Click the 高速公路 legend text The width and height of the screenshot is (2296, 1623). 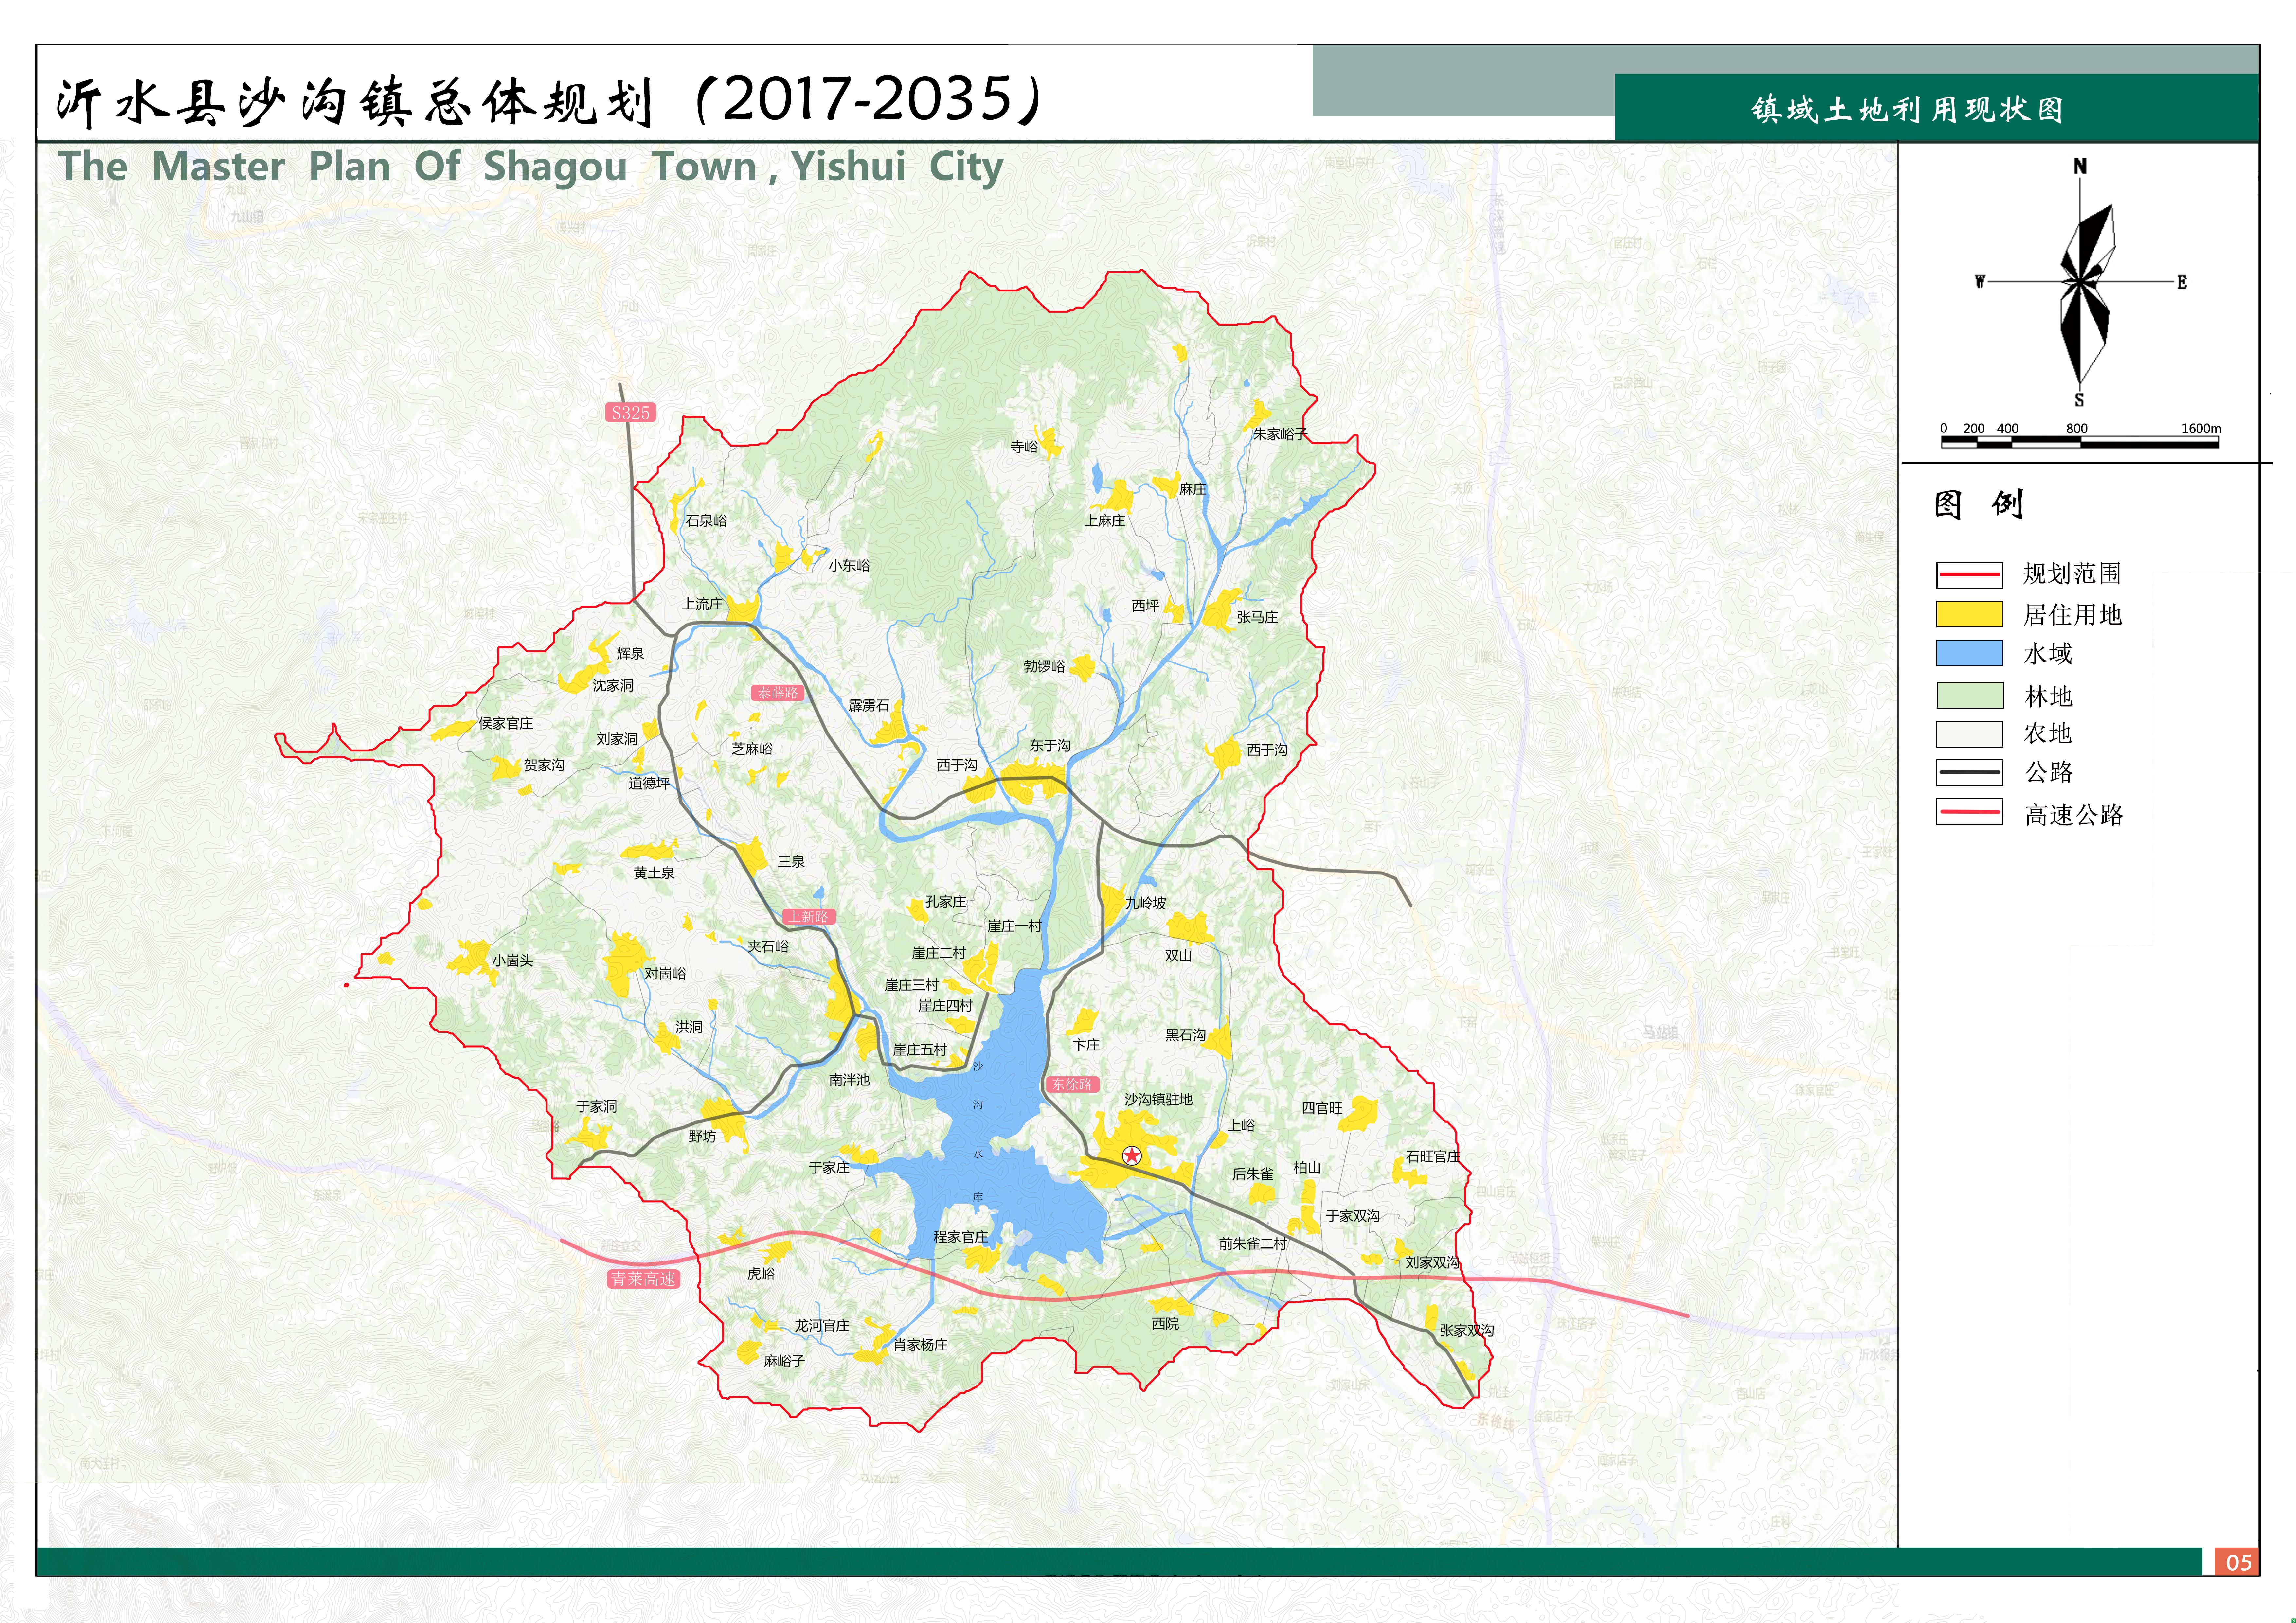tap(2074, 815)
